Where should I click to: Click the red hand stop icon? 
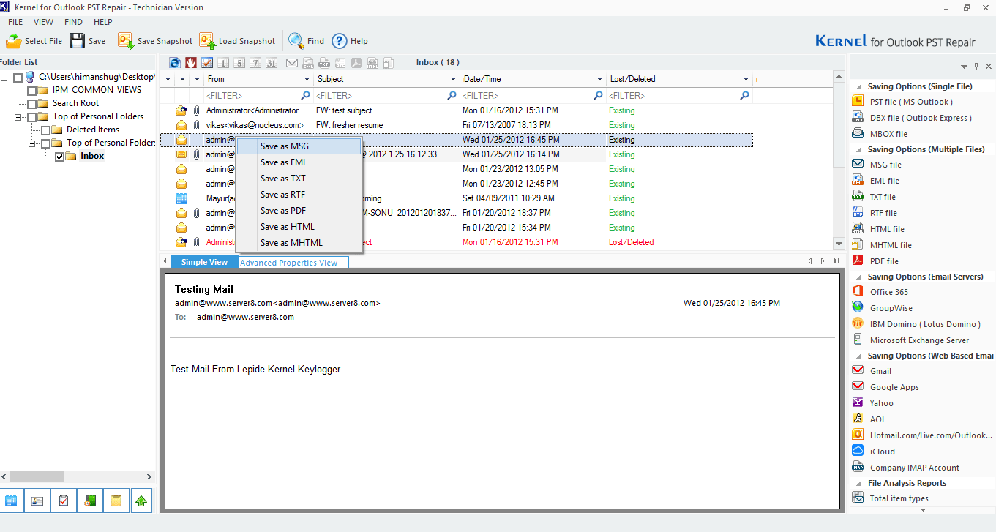click(190, 63)
